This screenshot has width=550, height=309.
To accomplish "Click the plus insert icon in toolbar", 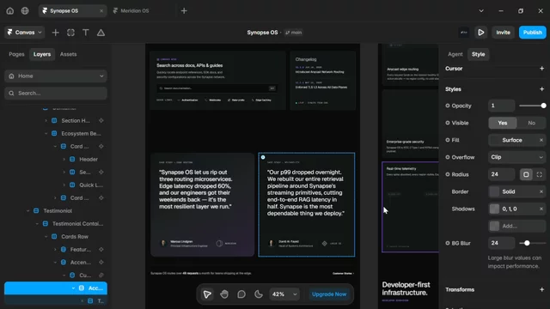I will coord(55,33).
